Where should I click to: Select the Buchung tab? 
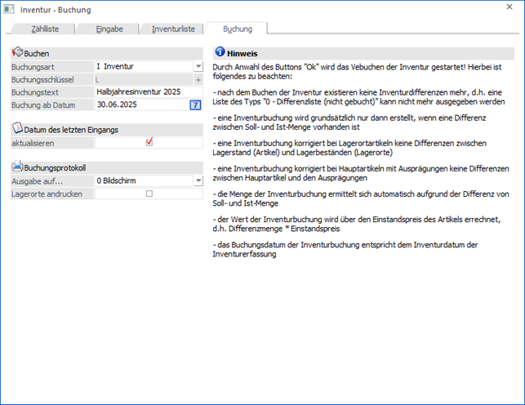pos(237,29)
